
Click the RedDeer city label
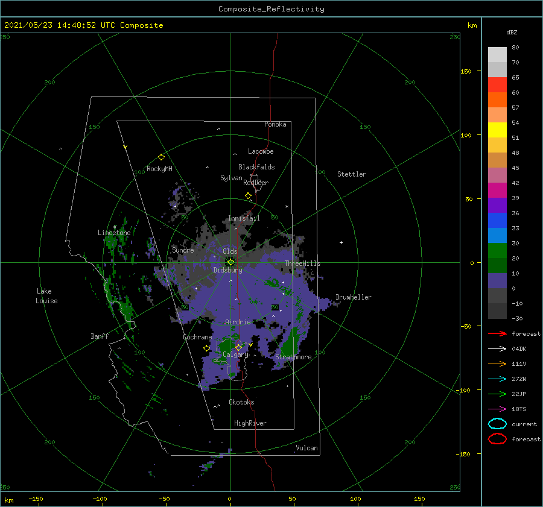(x=256, y=183)
